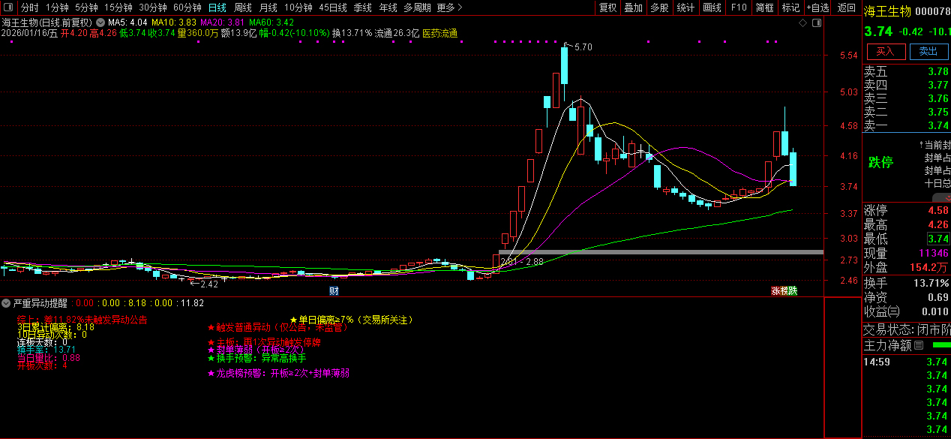Select the 60分钟 period tab
Viewport: 951px width, 439px height.
187,8
